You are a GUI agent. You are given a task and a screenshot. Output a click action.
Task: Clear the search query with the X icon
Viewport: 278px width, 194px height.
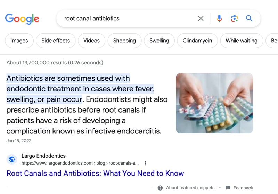pos(201,18)
